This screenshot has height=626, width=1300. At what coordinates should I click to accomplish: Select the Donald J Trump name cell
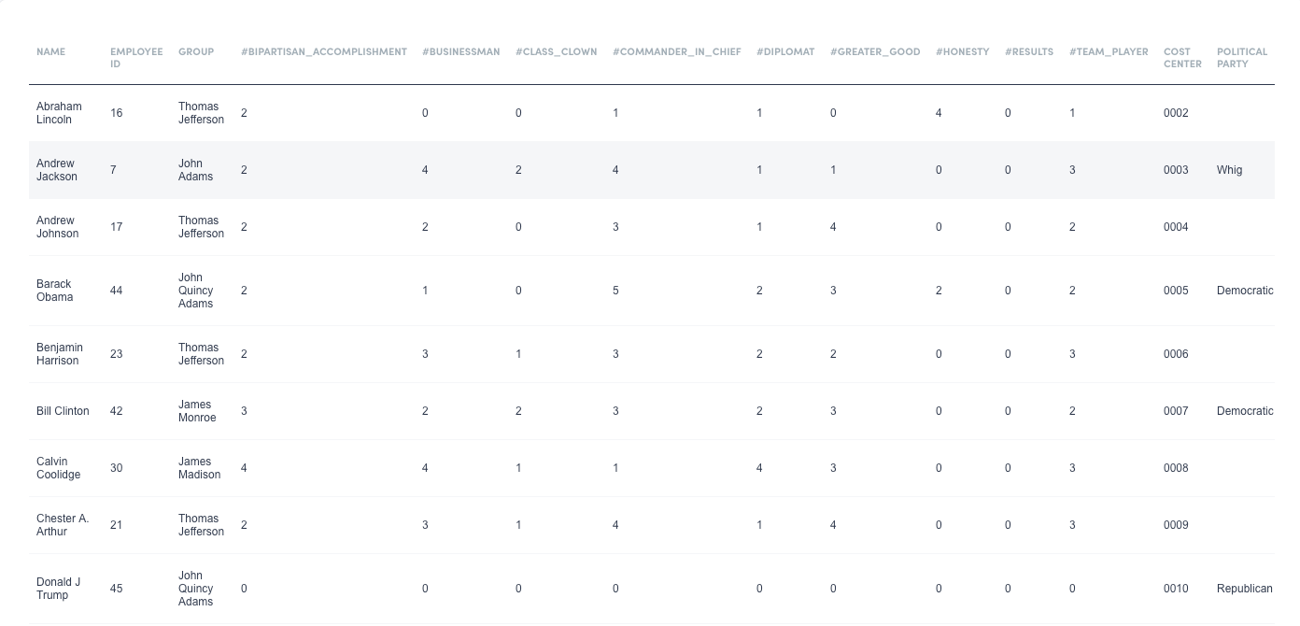(58, 589)
